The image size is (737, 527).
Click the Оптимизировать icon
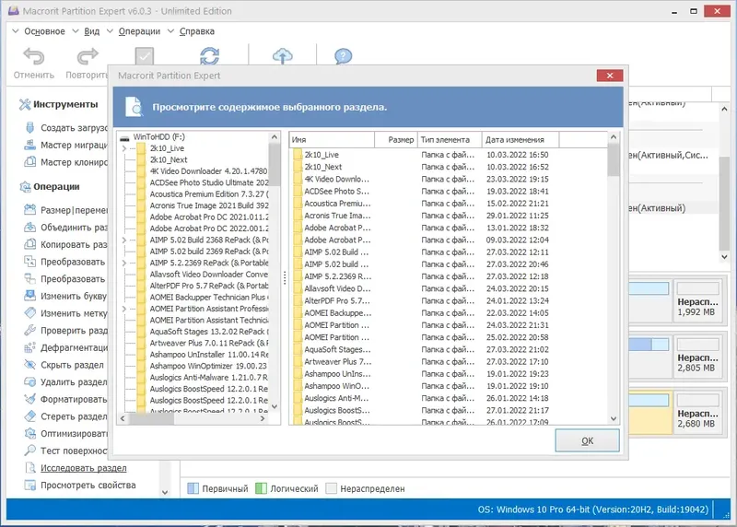pyautogui.click(x=30, y=433)
